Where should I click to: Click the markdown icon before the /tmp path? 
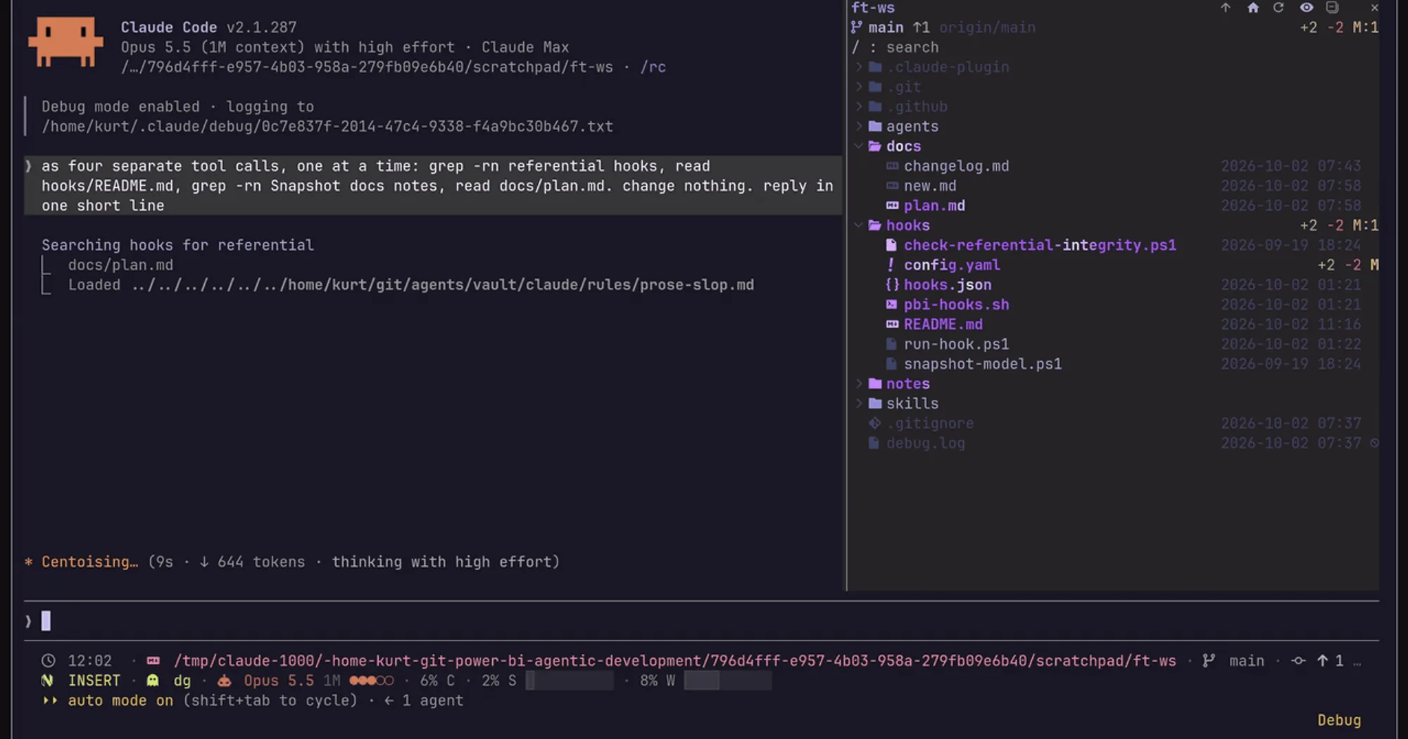click(153, 661)
